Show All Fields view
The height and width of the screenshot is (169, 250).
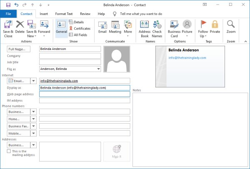click(x=78, y=35)
